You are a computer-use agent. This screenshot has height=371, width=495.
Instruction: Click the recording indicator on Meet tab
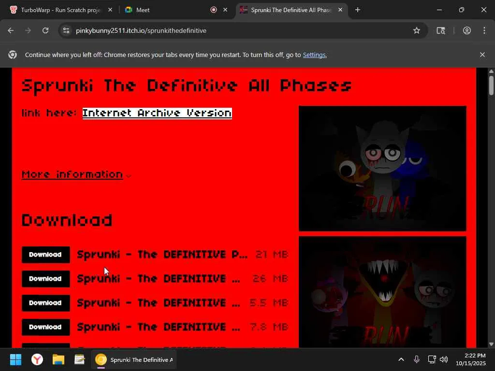(214, 10)
